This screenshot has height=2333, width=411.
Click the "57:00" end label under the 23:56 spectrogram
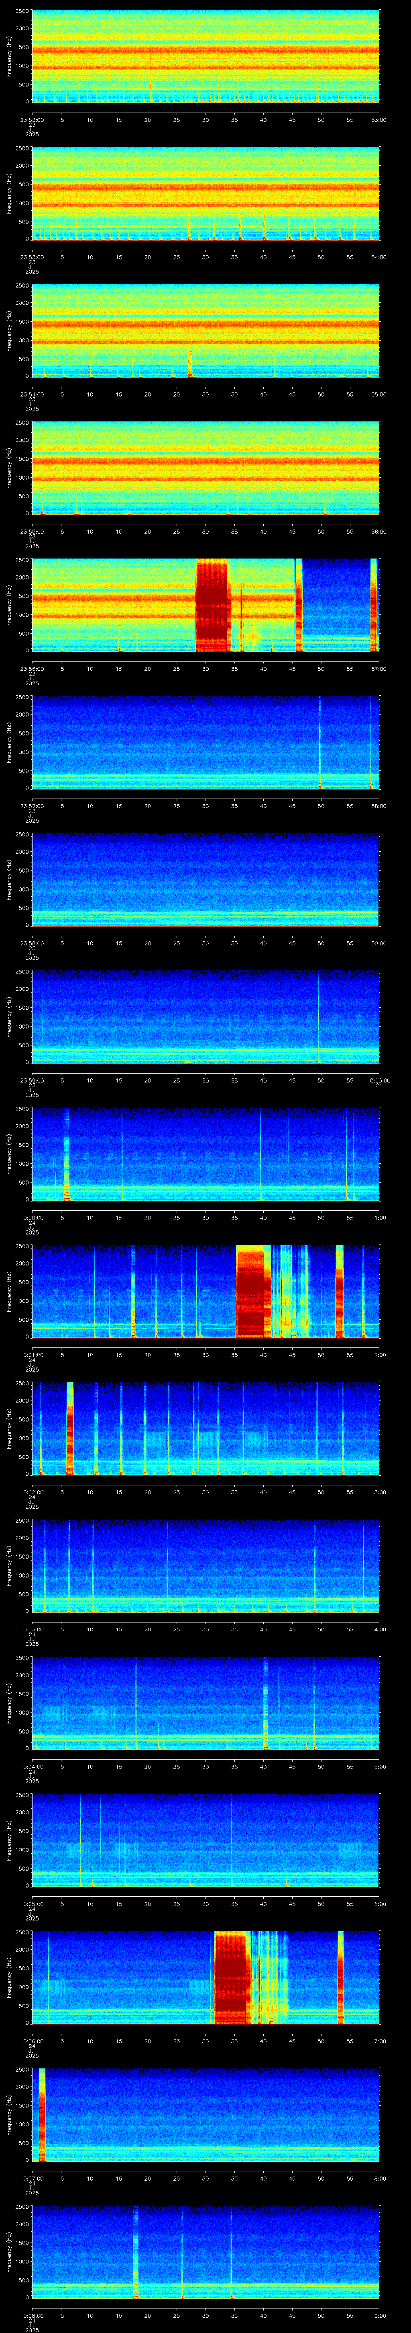point(378,668)
